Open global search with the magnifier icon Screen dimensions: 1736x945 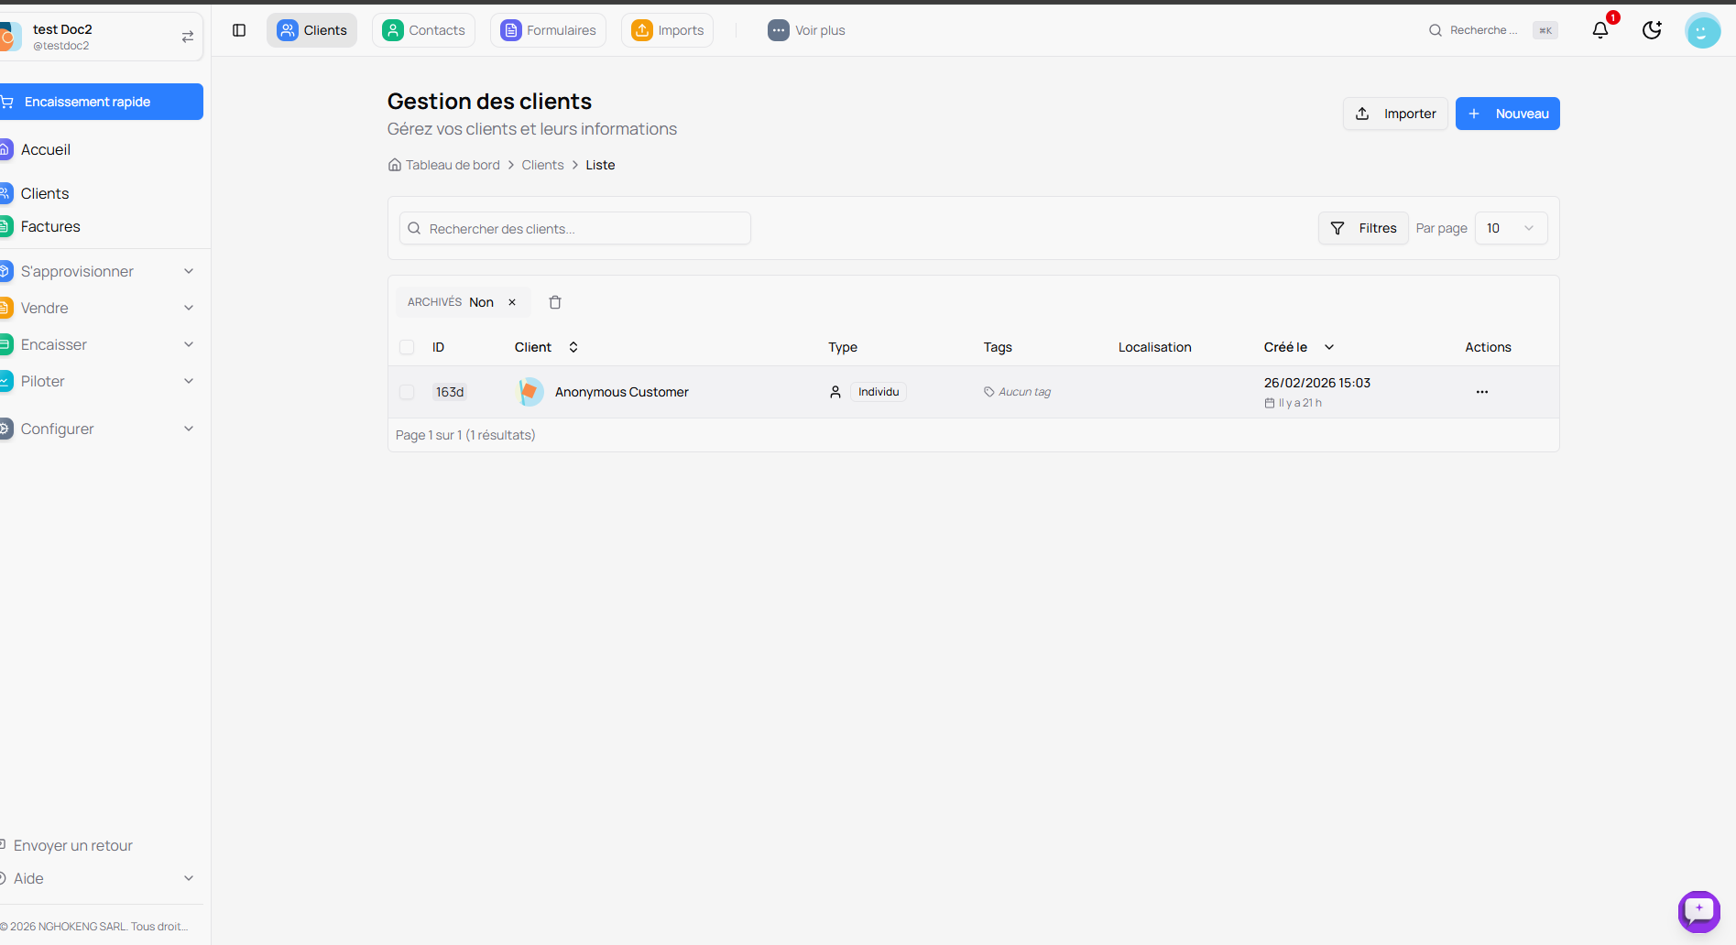click(x=1435, y=30)
